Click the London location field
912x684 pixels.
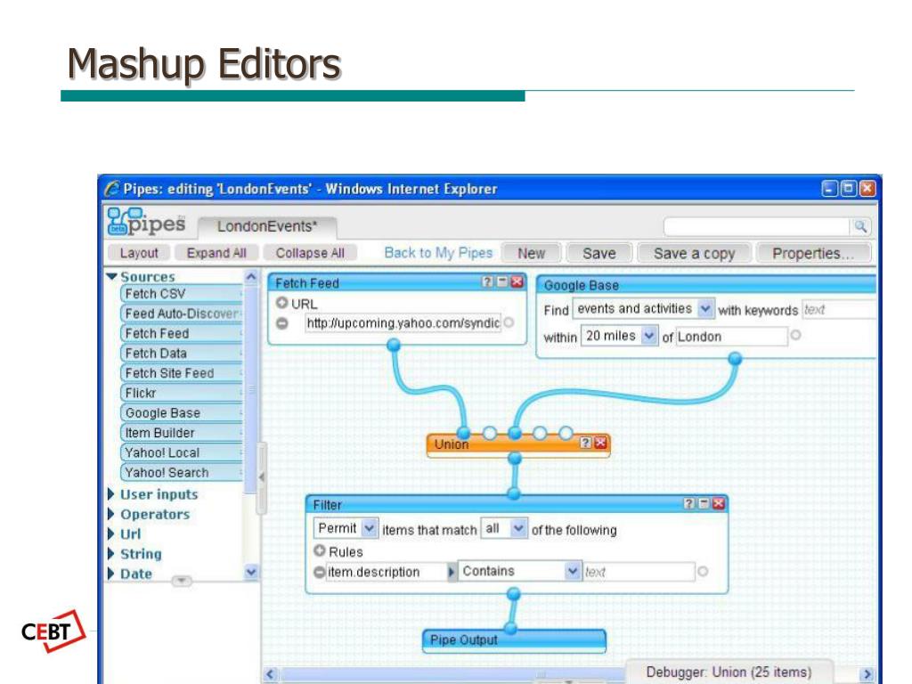point(731,336)
